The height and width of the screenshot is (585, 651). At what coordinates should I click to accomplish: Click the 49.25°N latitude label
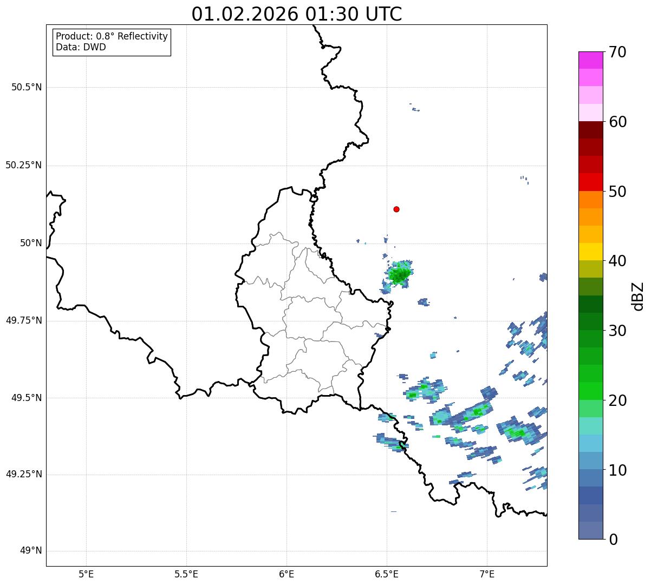pos(24,474)
